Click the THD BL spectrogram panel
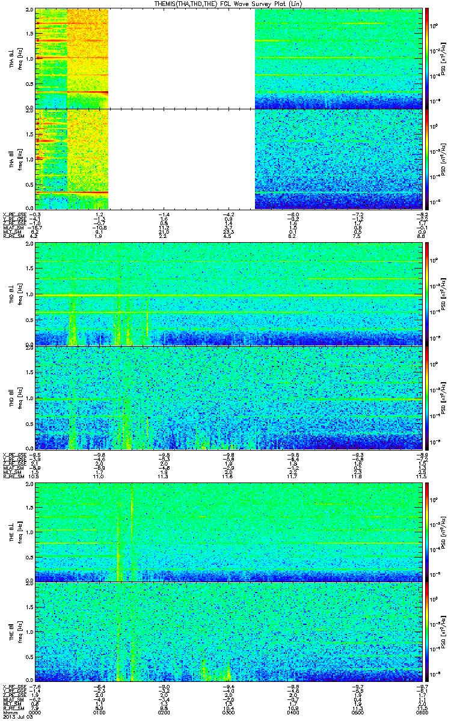Image resolution: width=451 pixels, height=721 pixels. (229, 294)
